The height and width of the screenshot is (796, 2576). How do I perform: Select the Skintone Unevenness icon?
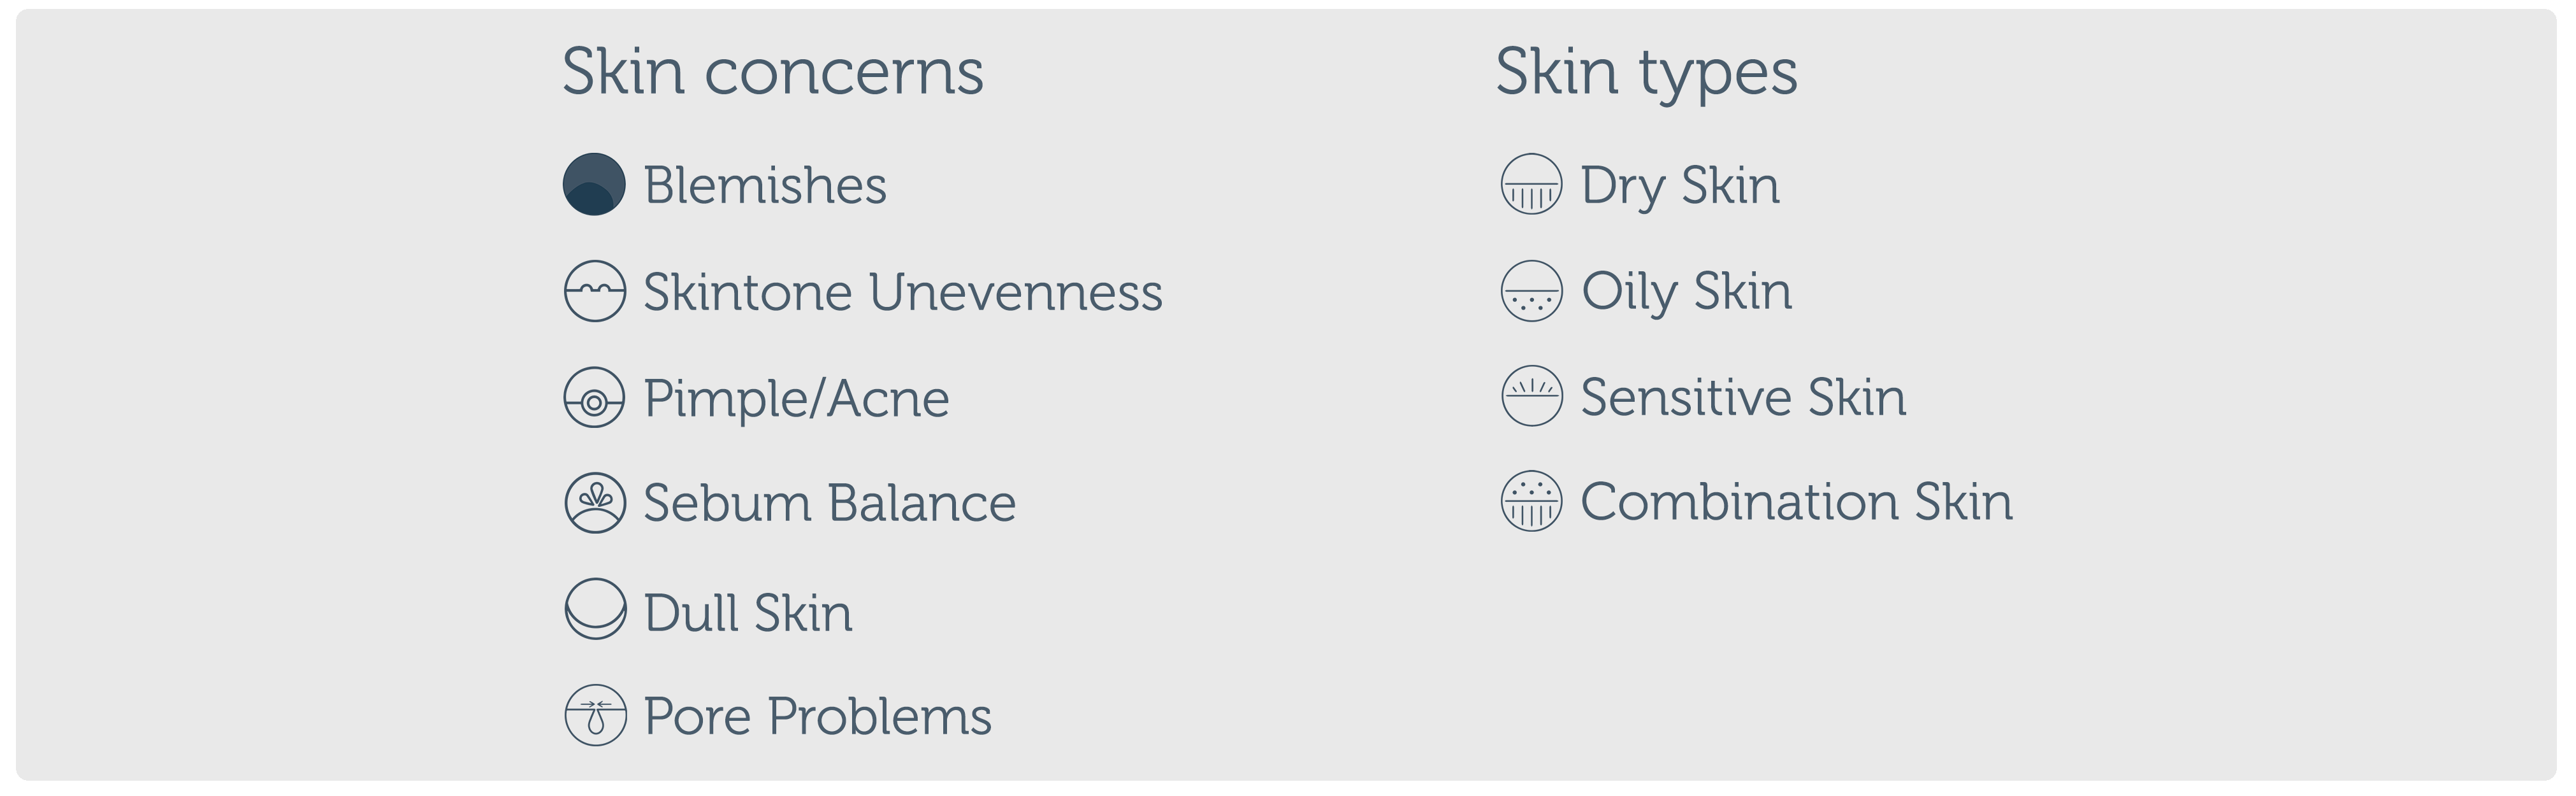(595, 292)
